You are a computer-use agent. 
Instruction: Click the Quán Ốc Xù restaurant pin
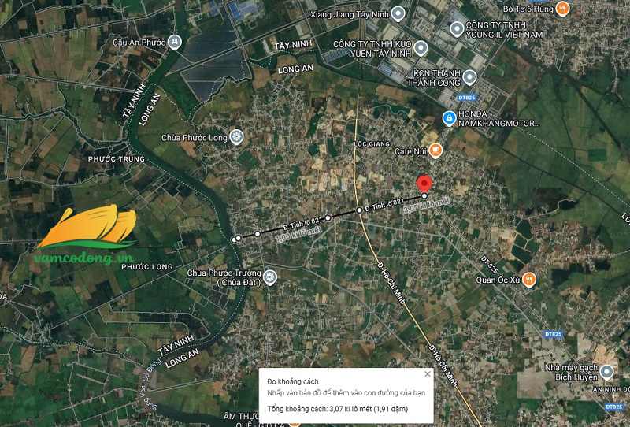[x=529, y=280]
